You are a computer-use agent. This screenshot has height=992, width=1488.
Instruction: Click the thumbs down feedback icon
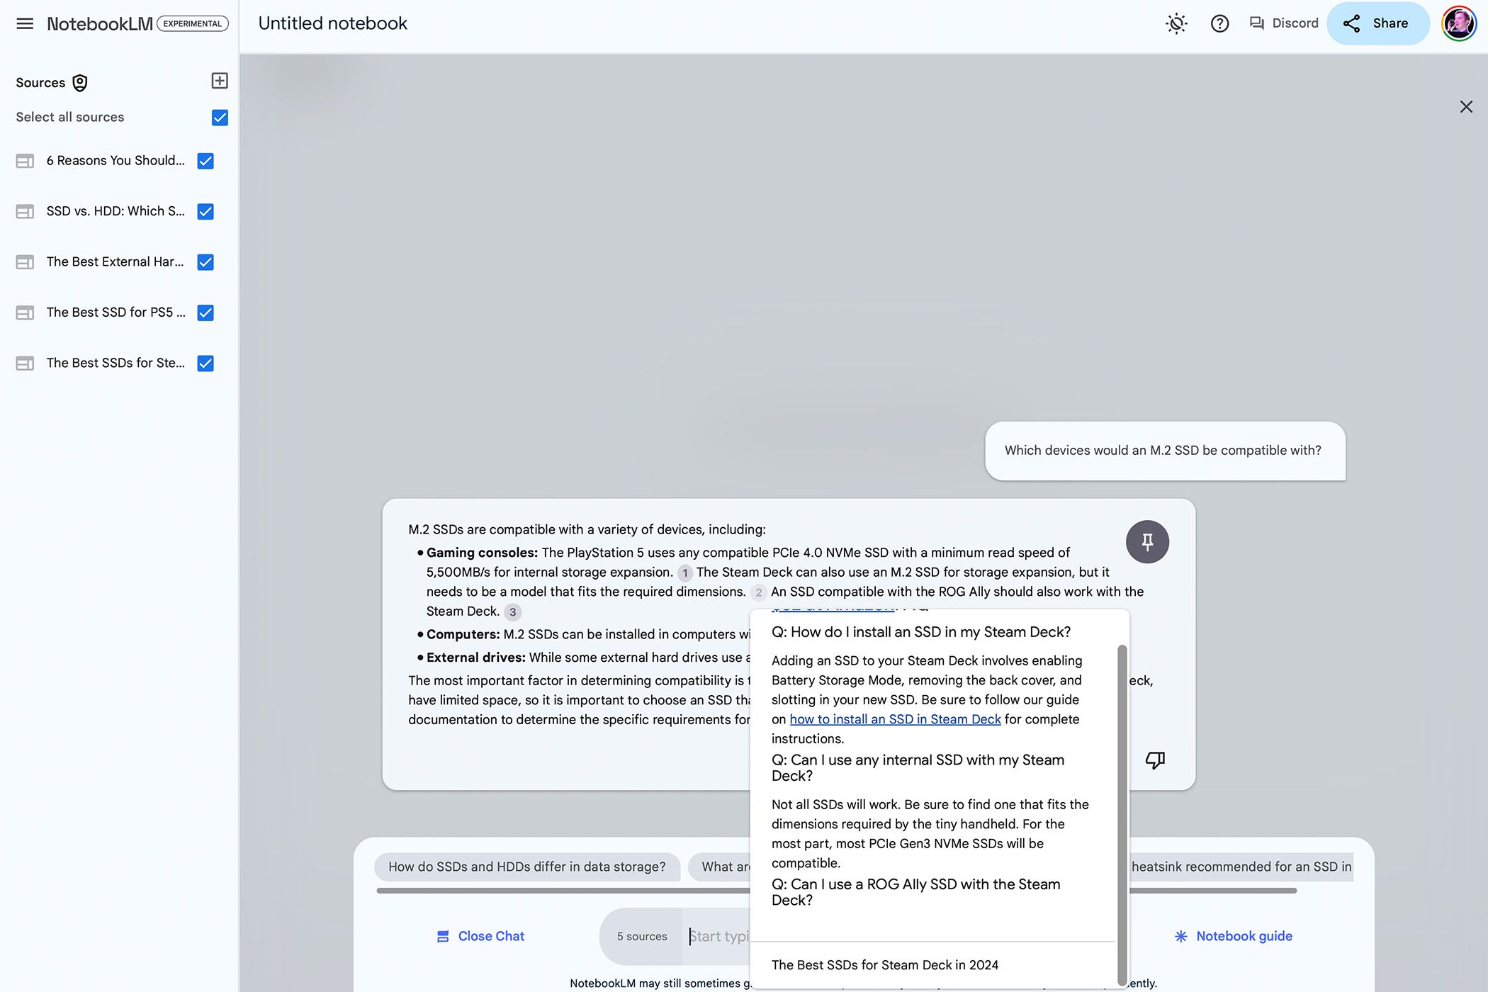1155,760
